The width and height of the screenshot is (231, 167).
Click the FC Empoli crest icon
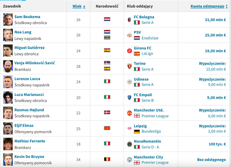(x=129, y=97)
